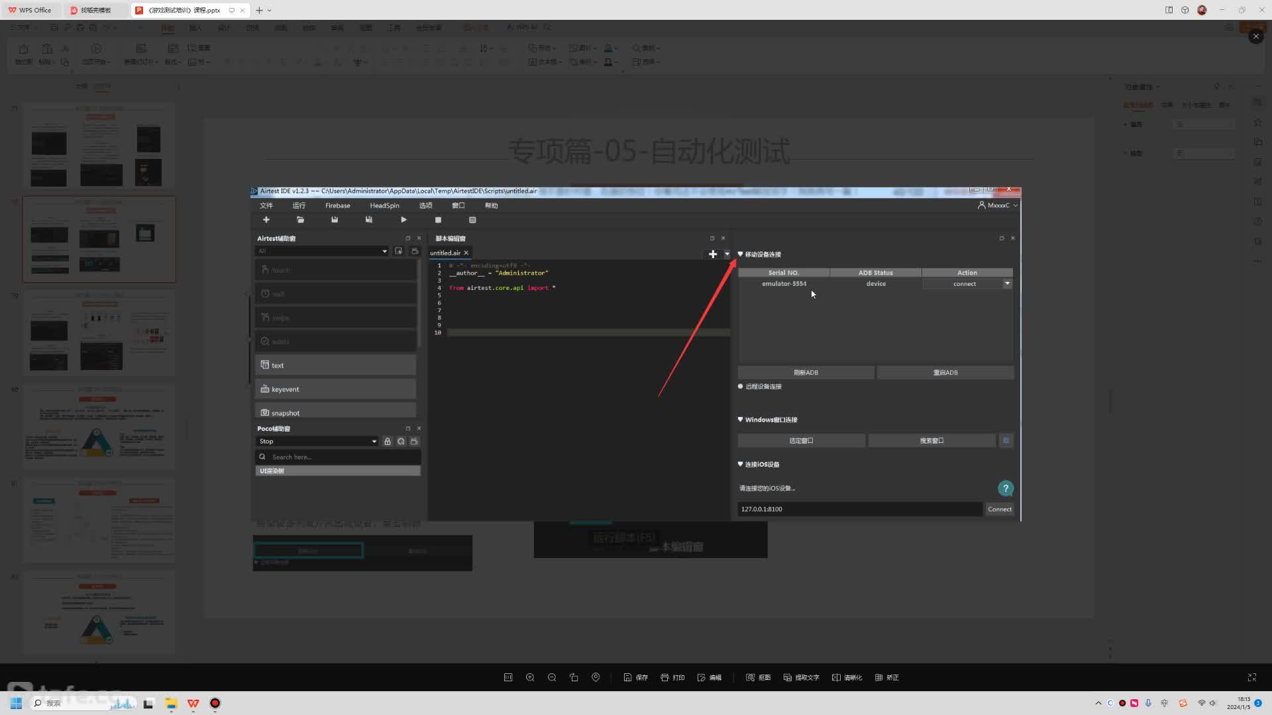Open the new tab dropdown arrow in WPS title bar

pos(269,10)
